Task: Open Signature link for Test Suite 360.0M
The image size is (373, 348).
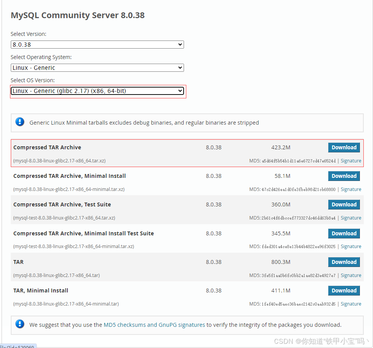Action: (351, 218)
